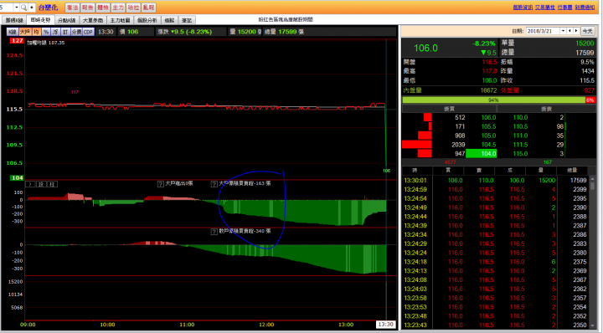Open the stock code dropdown arrow
603x333 pixels.
tap(17, 8)
